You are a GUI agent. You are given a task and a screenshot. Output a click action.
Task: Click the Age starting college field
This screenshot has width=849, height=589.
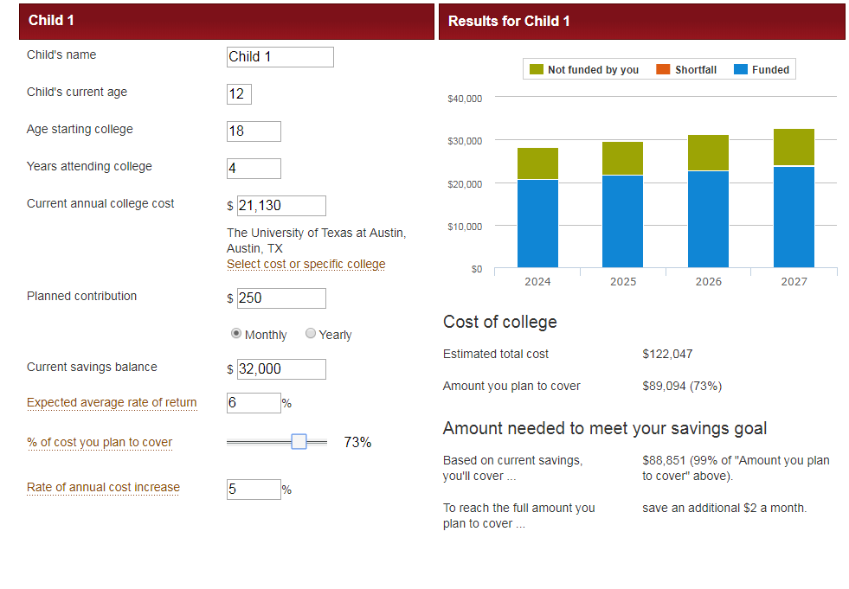point(253,131)
